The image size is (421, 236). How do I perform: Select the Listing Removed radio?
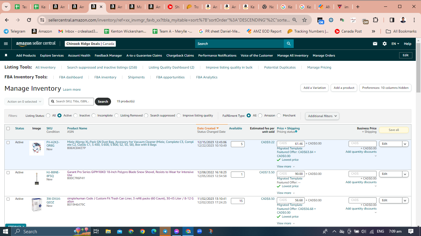coord(116,116)
